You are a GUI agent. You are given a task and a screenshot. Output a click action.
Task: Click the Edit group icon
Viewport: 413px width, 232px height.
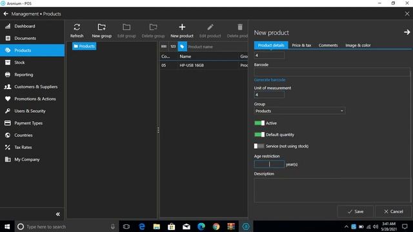point(126,27)
